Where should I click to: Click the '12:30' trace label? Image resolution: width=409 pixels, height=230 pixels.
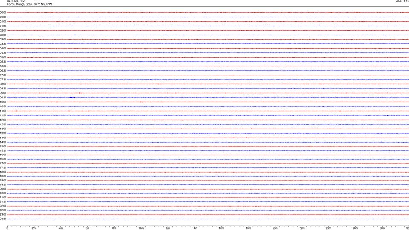click(3, 124)
